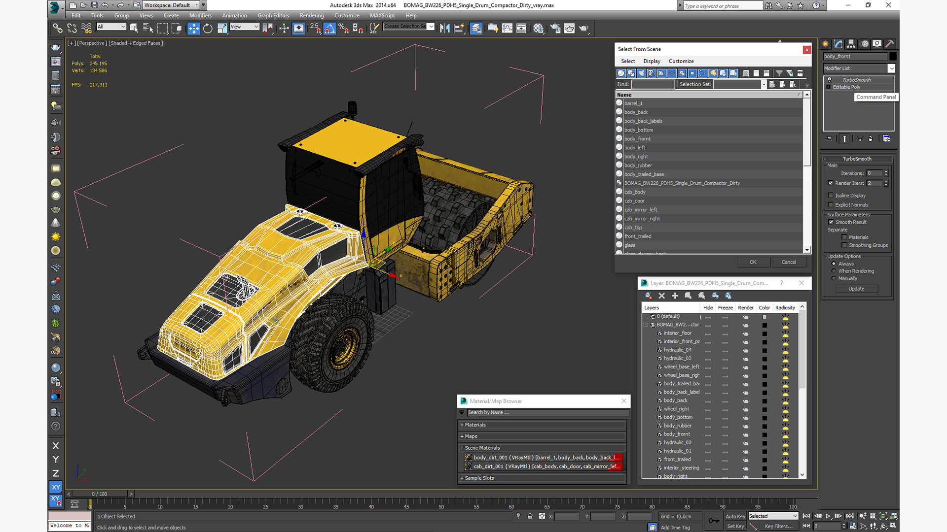Click the object color swatch beside body_frornt

(892, 57)
